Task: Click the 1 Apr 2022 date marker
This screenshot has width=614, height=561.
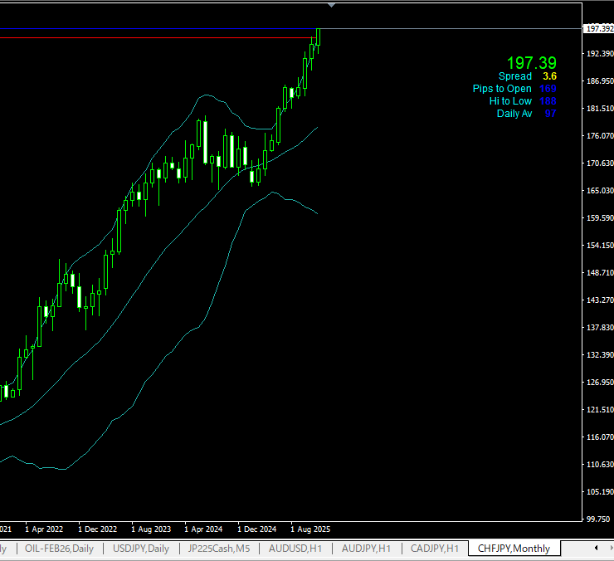Action: (44, 529)
